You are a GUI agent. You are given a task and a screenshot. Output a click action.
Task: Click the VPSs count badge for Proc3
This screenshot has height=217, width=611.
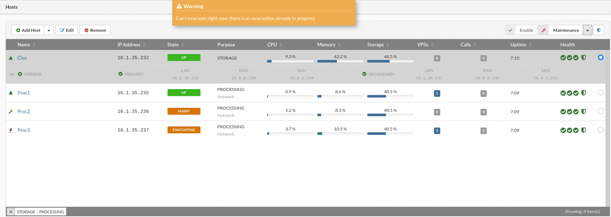(x=437, y=130)
